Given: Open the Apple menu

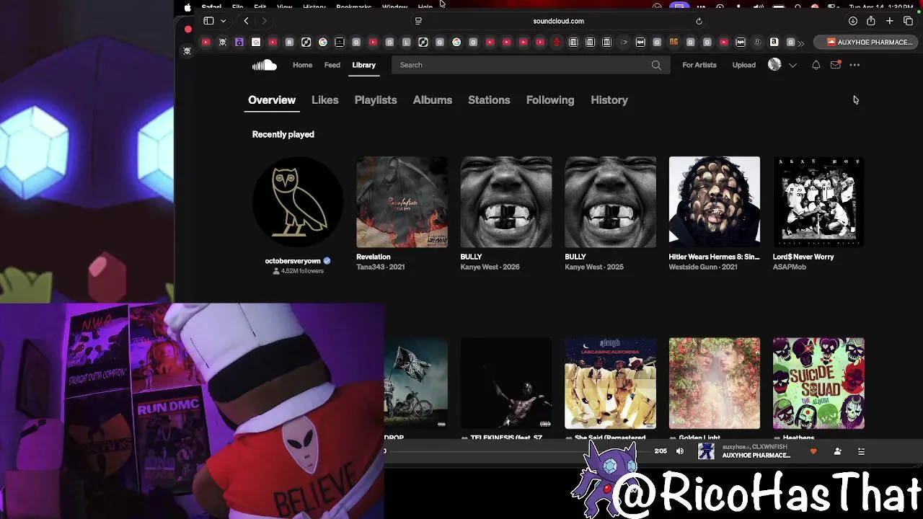Looking at the screenshot, I should pyautogui.click(x=188, y=7).
